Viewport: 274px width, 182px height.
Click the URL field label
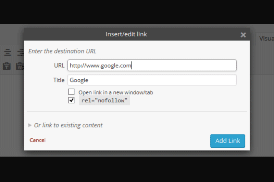tap(59, 65)
